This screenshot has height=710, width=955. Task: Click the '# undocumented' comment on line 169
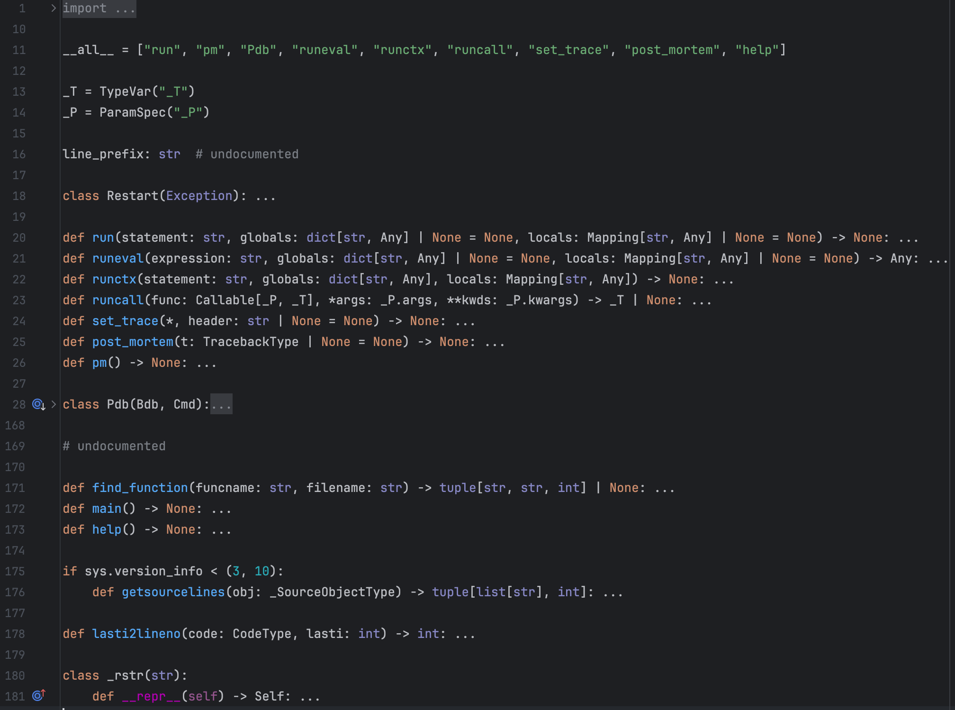(114, 446)
